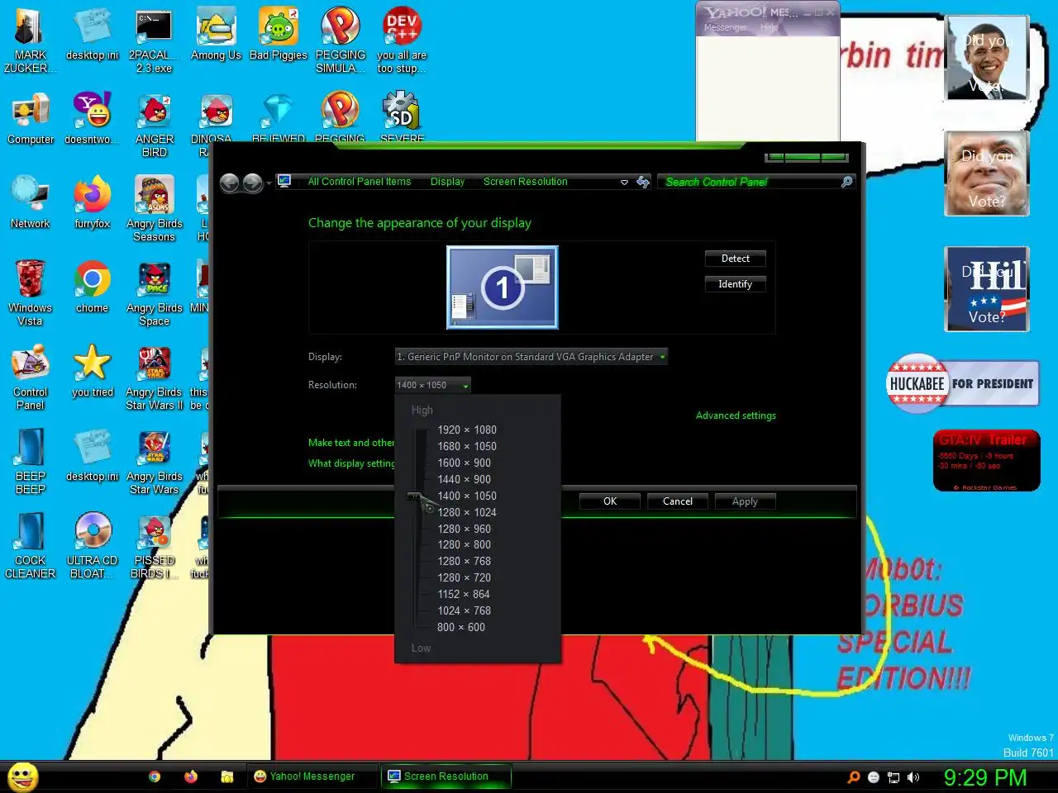Open the 2PACAL 2.3.exe shortcut
This screenshot has width=1058, height=793.
pos(154,40)
